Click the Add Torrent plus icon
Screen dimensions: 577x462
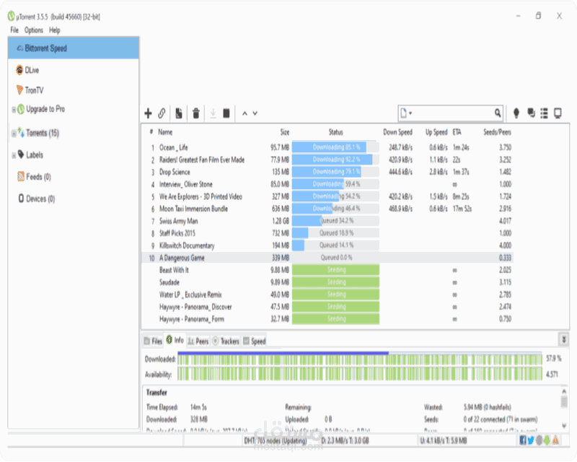click(x=148, y=113)
